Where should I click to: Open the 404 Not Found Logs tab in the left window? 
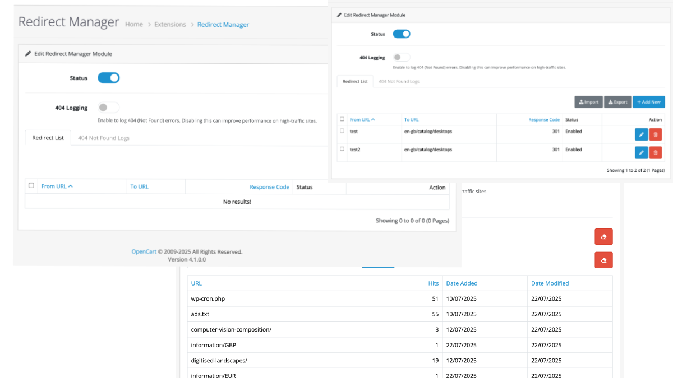tap(104, 138)
